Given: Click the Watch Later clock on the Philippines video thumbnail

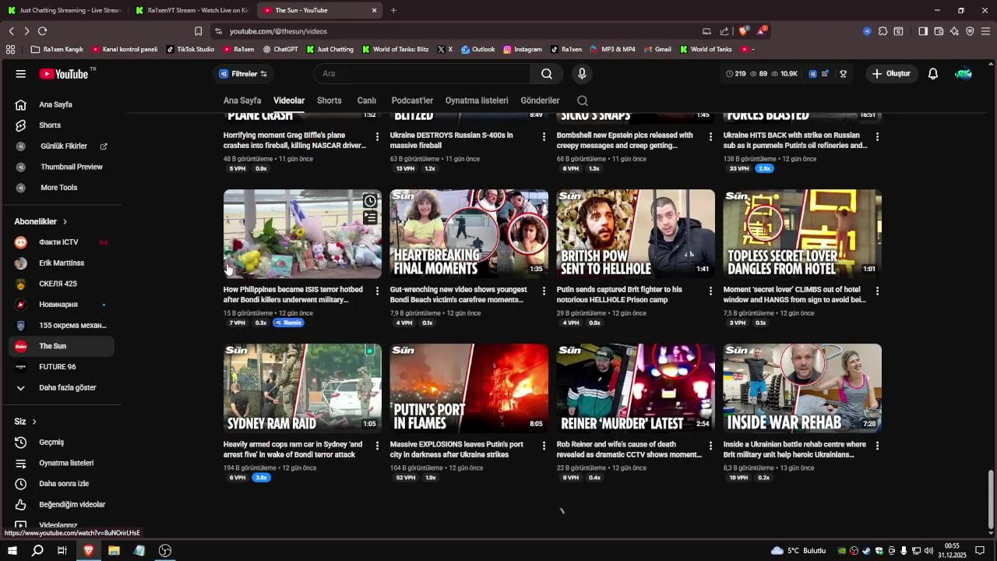Looking at the screenshot, I should (370, 202).
